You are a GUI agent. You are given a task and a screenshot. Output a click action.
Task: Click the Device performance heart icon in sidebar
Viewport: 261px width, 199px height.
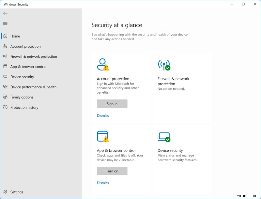[x=5, y=87]
